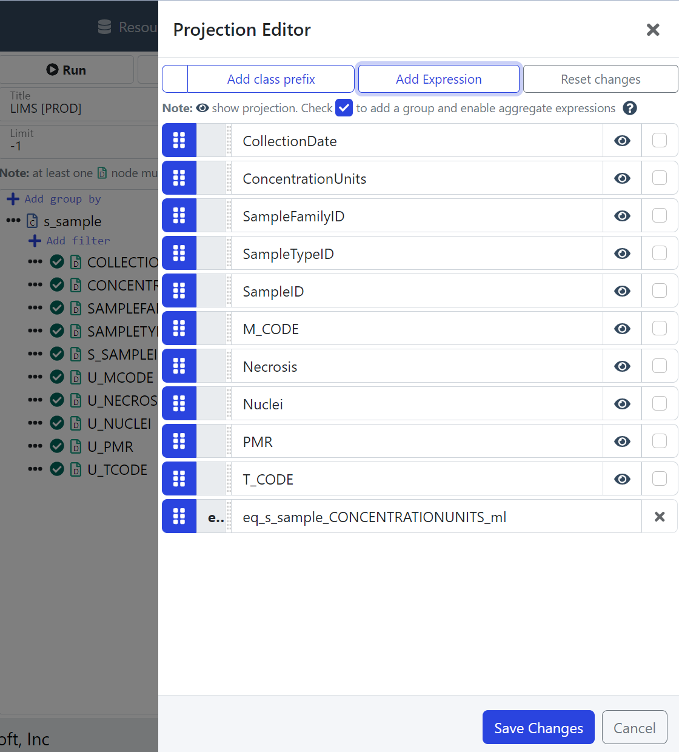Image resolution: width=679 pixels, height=752 pixels.
Task: Remove the eq_s_sample_CONCENTRATIONUNITS_ml expression row
Action: click(659, 517)
